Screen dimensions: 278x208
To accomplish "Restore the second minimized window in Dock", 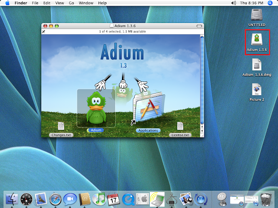I will (252, 200).
